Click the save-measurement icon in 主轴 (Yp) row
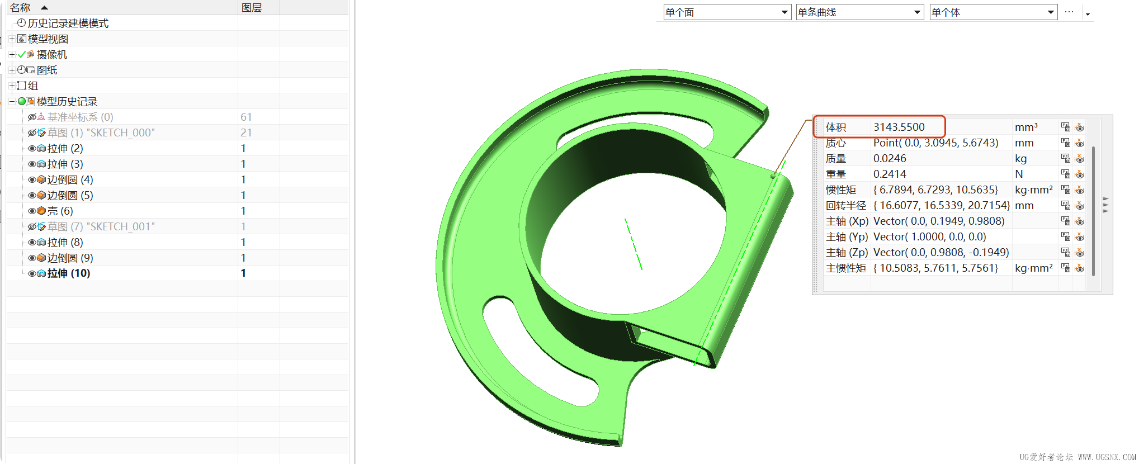 [1066, 237]
